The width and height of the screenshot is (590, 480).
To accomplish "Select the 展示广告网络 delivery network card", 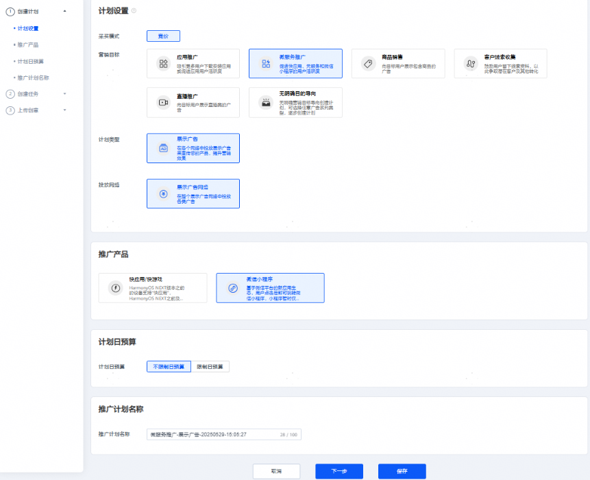I will (193, 194).
